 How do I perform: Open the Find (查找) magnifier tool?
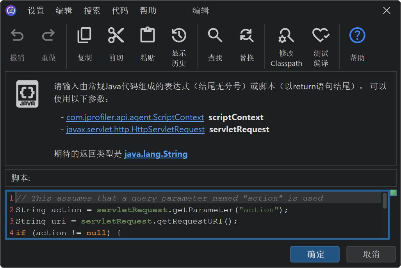(x=215, y=36)
